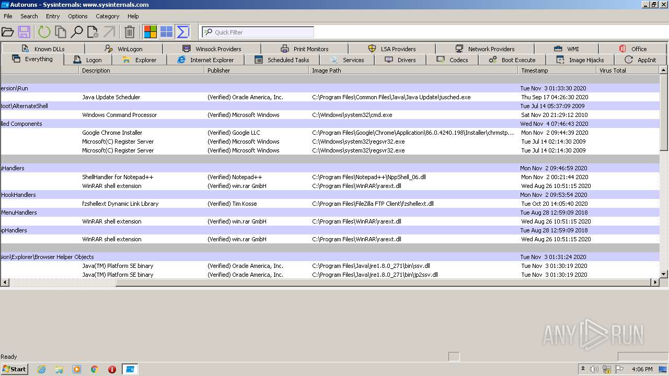Switch to the WMI tab

[567, 49]
